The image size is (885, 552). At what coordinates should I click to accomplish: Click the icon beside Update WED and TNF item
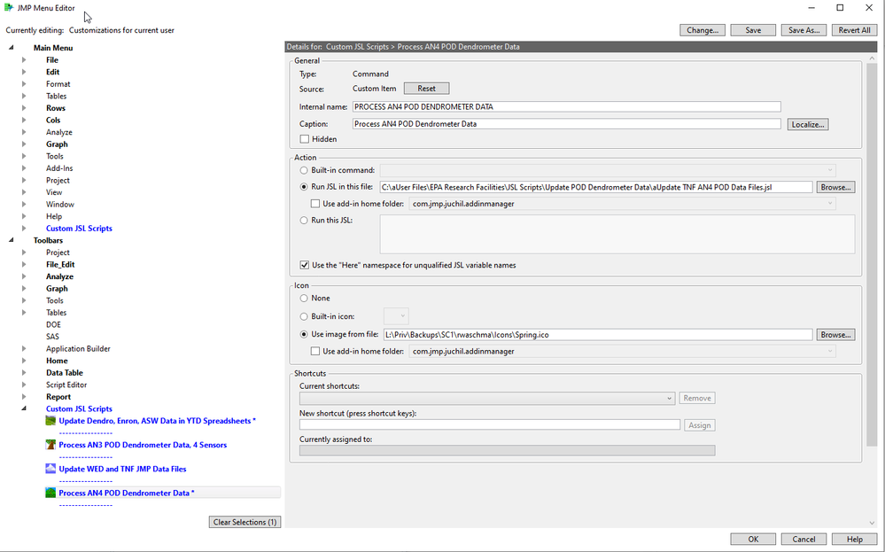click(50, 469)
